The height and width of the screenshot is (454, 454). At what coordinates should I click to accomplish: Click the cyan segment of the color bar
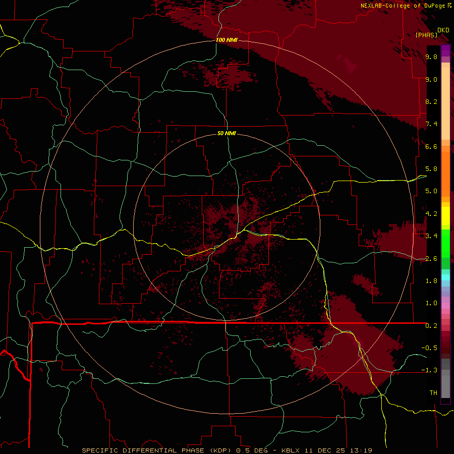point(445,277)
